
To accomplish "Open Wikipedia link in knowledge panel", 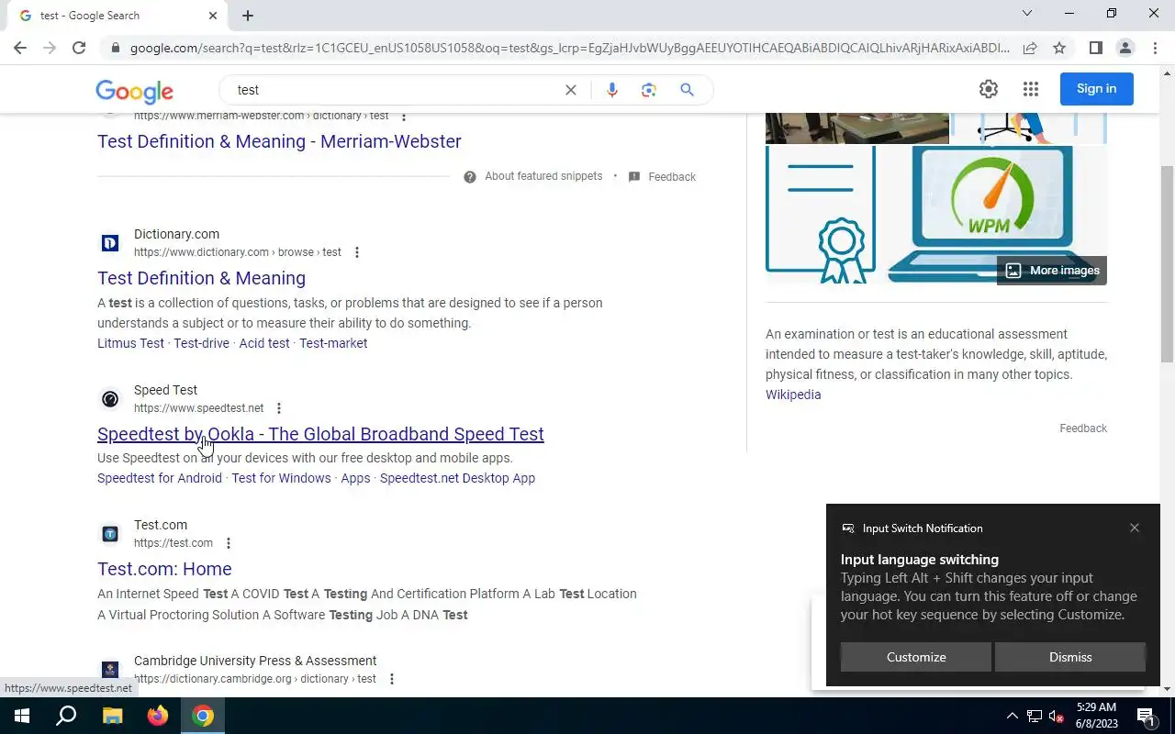I will pyautogui.click(x=793, y=395).
